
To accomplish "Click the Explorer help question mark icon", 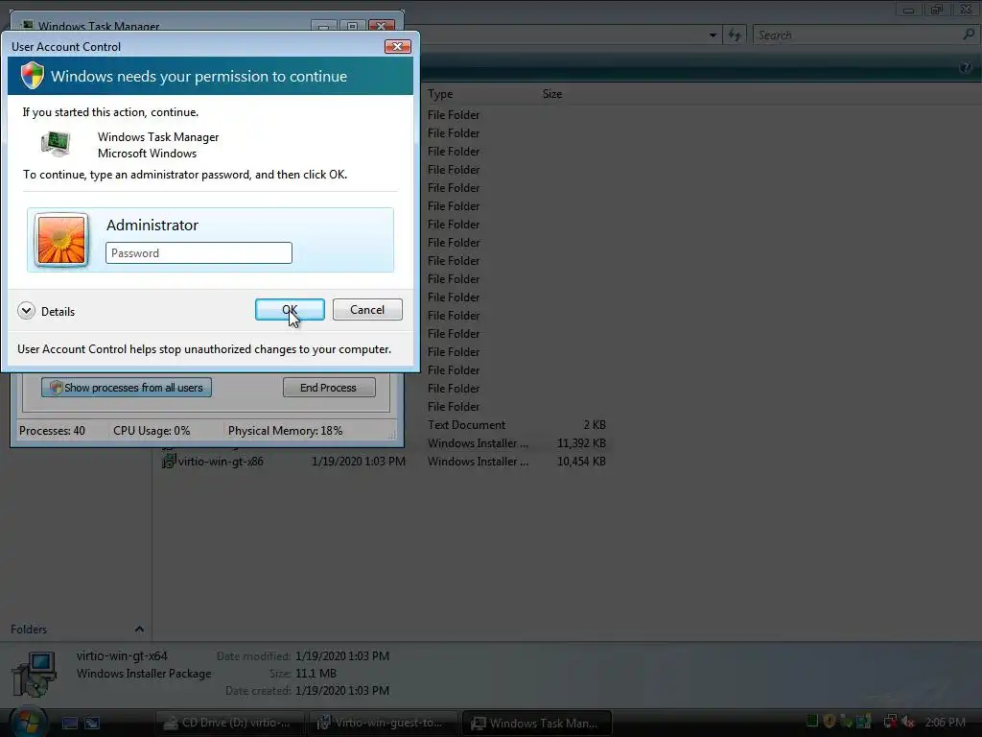I will coord(966,67).
